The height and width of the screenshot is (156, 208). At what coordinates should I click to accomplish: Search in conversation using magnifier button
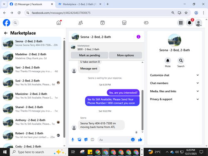pos(181,61)
